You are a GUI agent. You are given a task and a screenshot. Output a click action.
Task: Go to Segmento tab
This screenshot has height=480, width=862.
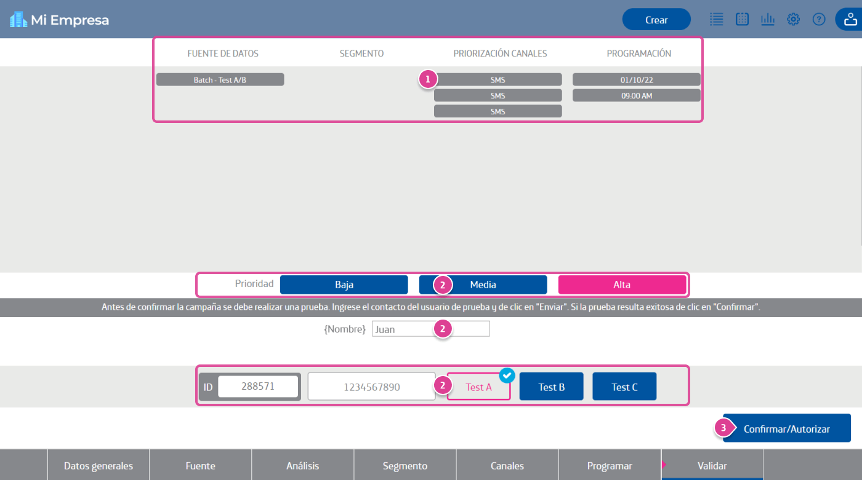point(405,465)
